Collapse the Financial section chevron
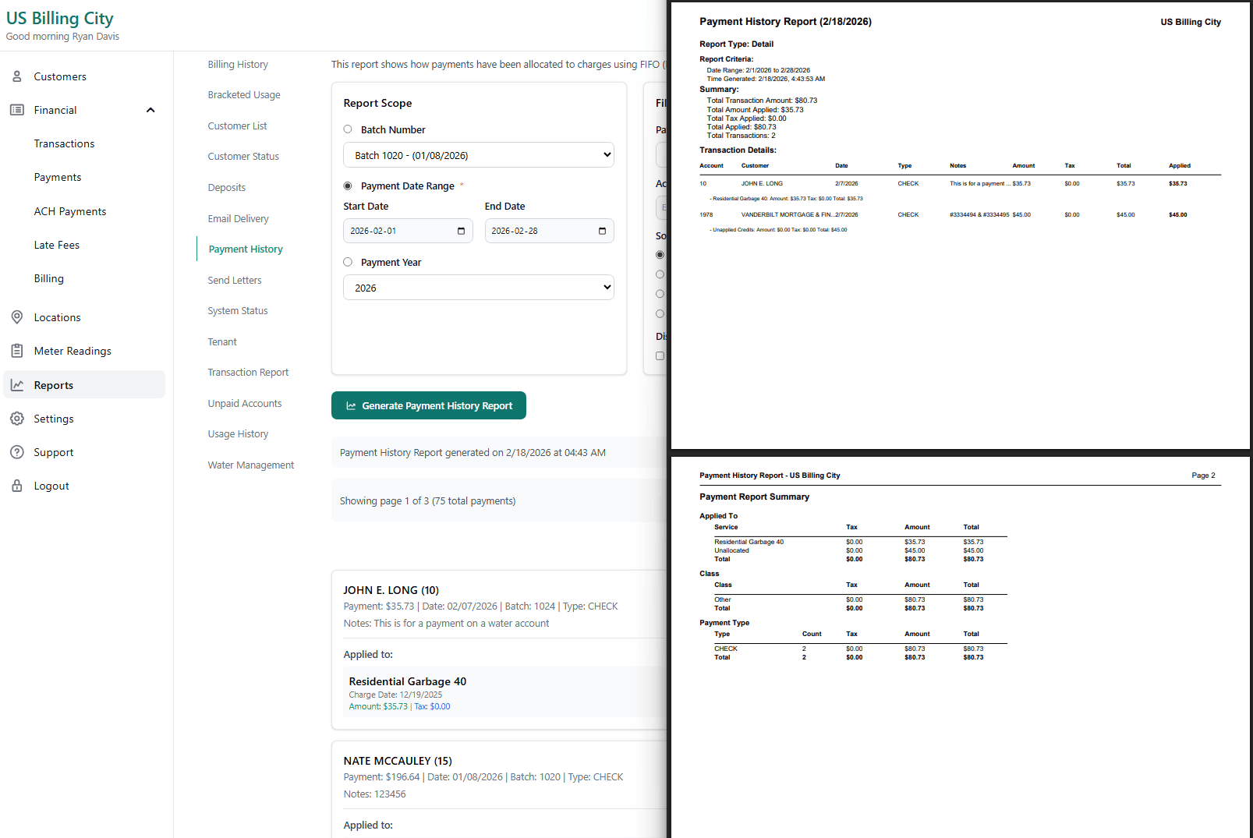The width and height of the screenshot is (1253, 838). [150, 110]
